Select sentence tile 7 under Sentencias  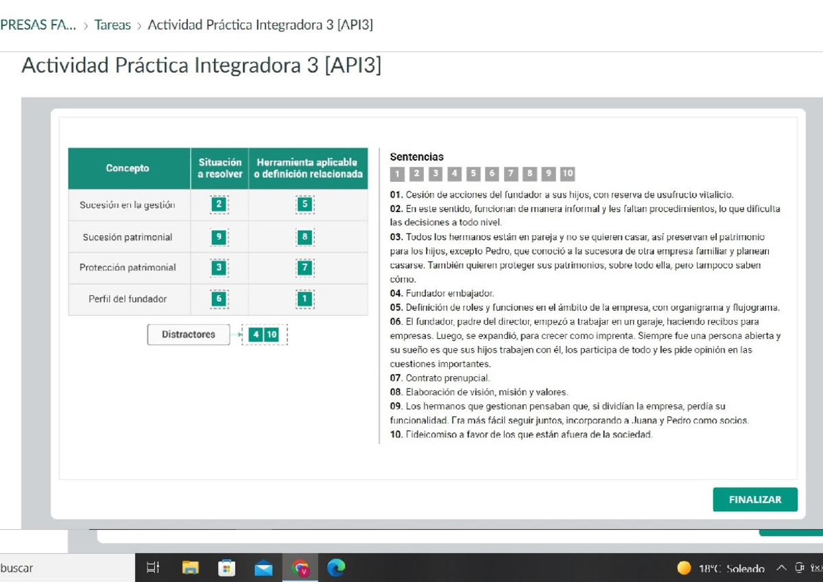[x=510, y=174]
